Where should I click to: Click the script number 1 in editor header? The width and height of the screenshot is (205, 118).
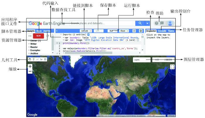pyautogui.click(x=57, y=31)
